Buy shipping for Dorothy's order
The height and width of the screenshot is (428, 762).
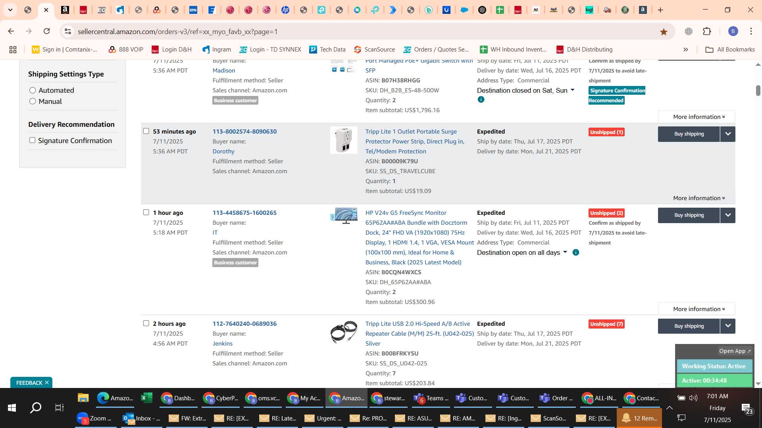[x=689, y=134]
